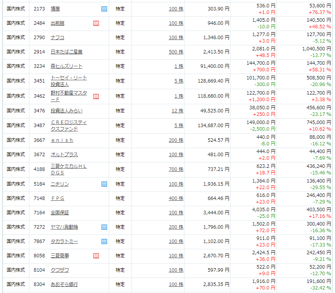This screenshot has width=335, height=293.
Task: Select the gain percentage +17.16 %
Action: 320,216
